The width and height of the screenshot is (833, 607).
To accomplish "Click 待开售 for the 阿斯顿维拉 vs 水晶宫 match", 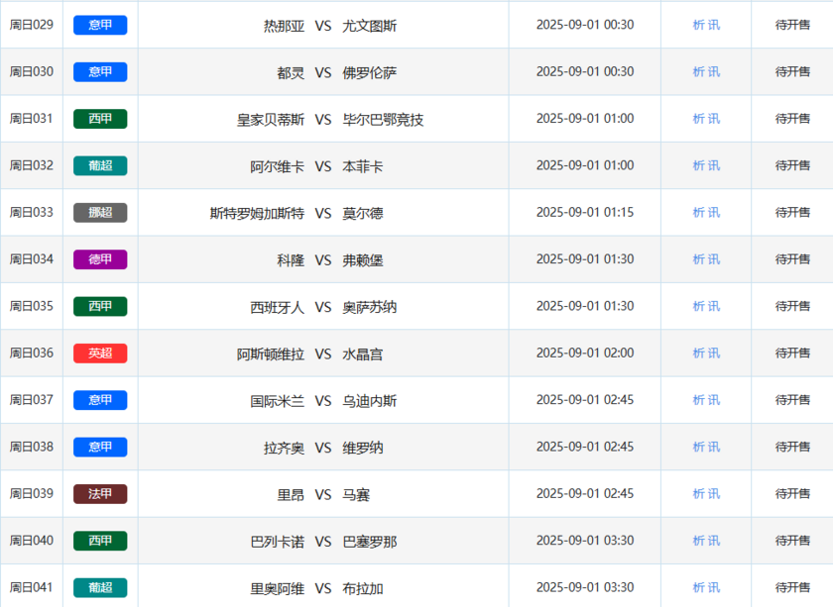I will click(x=792, y=354).
